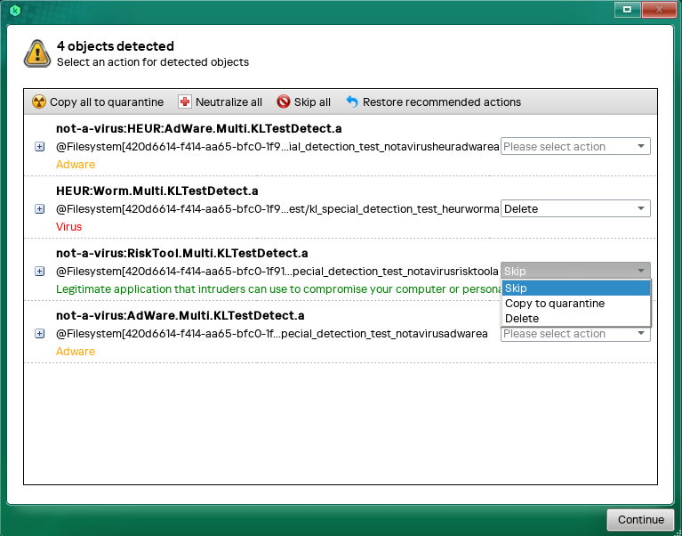This screenshot has height=536, width=682.
Task: Expand the HEUR:AdWare detection details
Action: pos(39,147)
